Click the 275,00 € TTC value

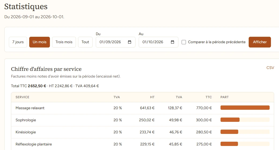pyautogui.click(x=204, y=144)
